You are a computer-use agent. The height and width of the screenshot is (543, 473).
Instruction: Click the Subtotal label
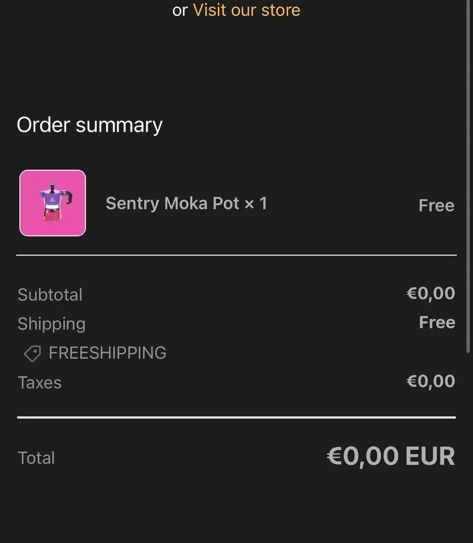[50, 295]
